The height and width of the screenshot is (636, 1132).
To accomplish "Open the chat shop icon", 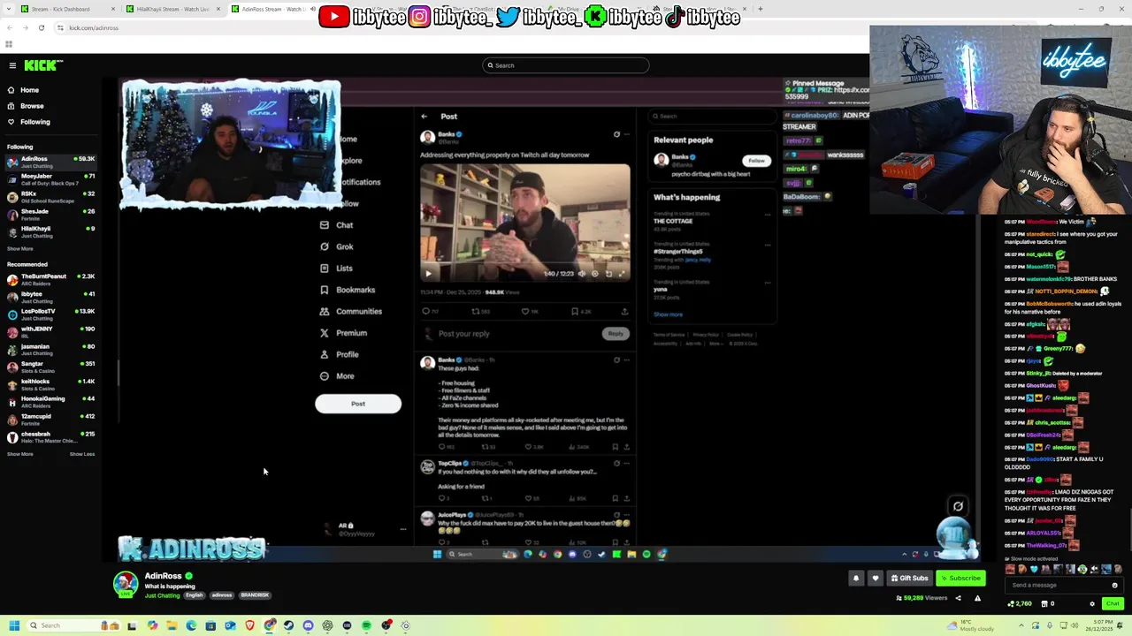I will [1043, 604].
